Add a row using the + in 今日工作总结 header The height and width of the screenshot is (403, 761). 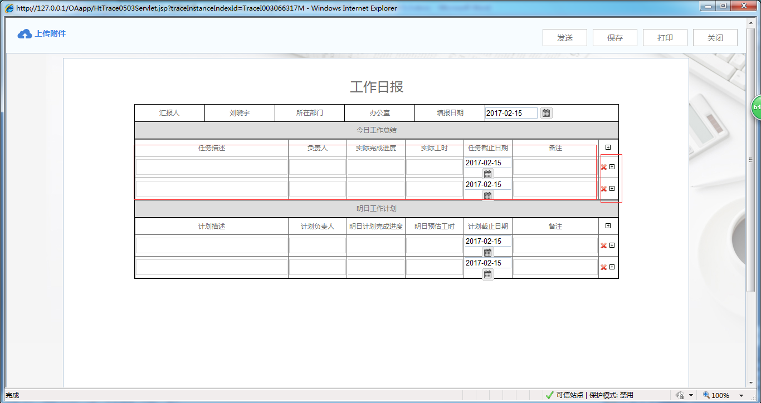pos(608,147)
